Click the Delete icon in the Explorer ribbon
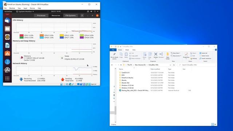The image size is (233, 131). (x=156, y=54)
